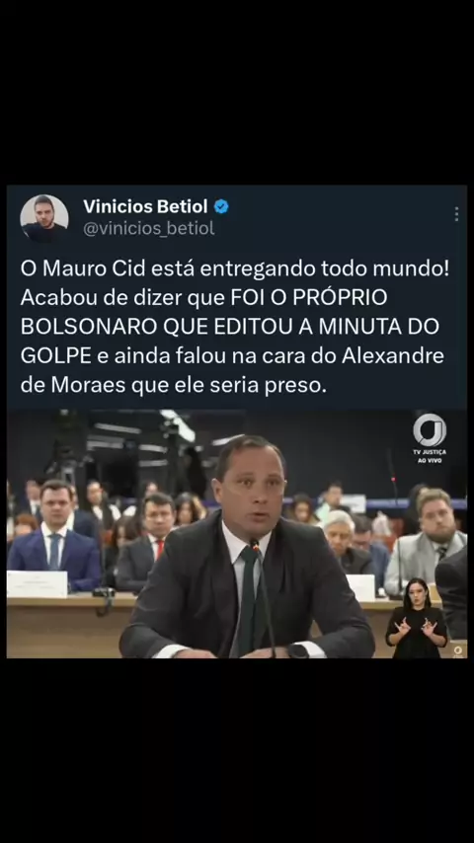Open the @vinicios_betiol handle link
474x843 pixels.
pyautogui.click(x=148, y=228)
